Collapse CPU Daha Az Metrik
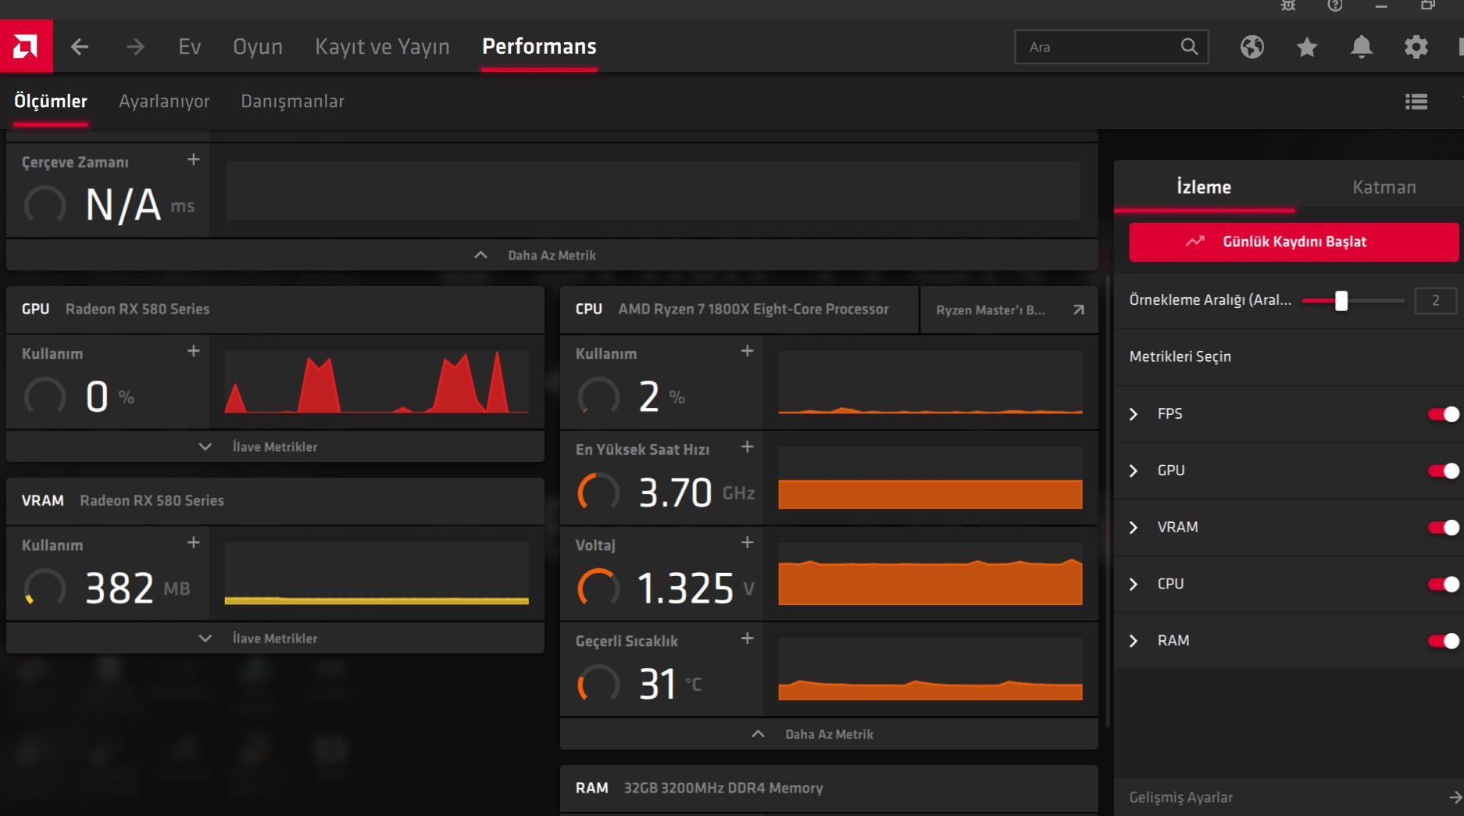The width and height of the screenshot is (1464, 816). coord(829,734)
